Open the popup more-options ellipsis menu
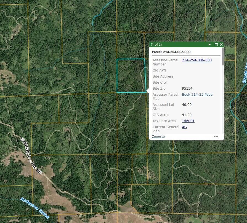The height and width of the screenshot is (223, 247). point(216,137)
